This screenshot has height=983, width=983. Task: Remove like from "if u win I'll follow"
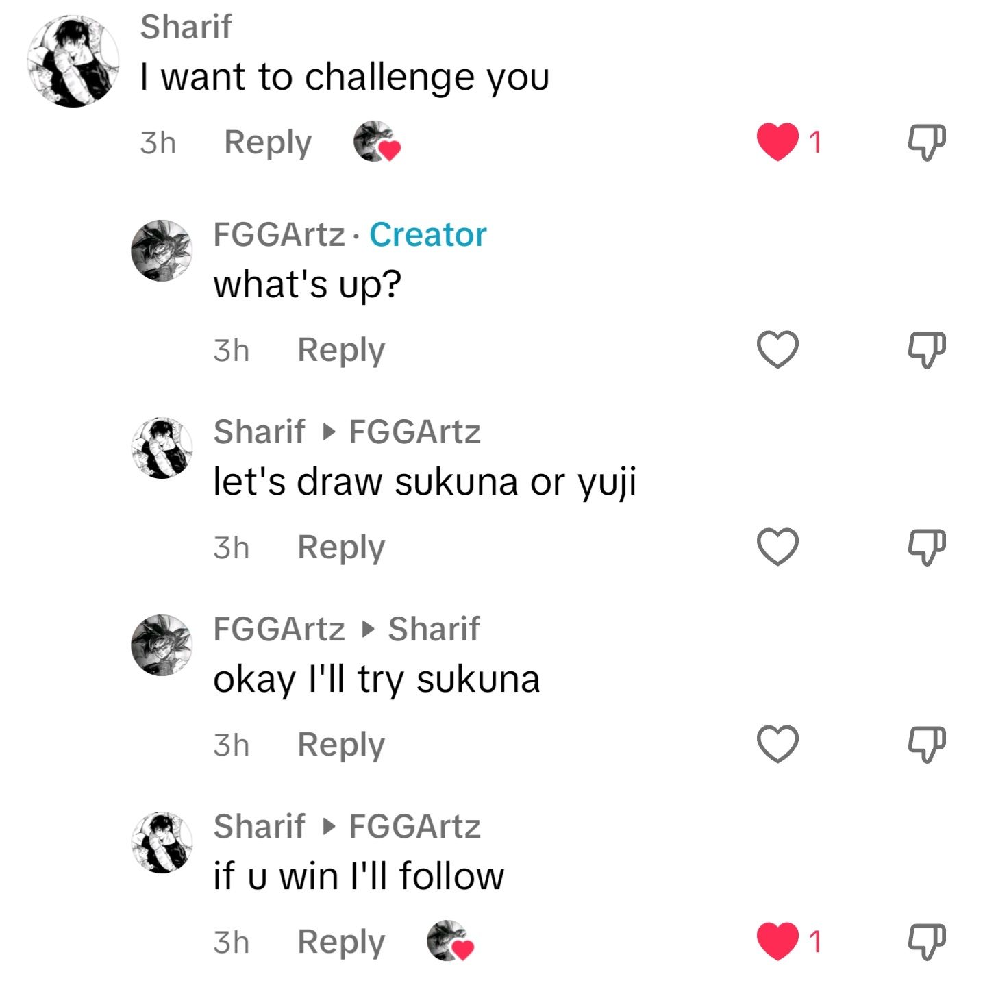(x=777, y=941)
